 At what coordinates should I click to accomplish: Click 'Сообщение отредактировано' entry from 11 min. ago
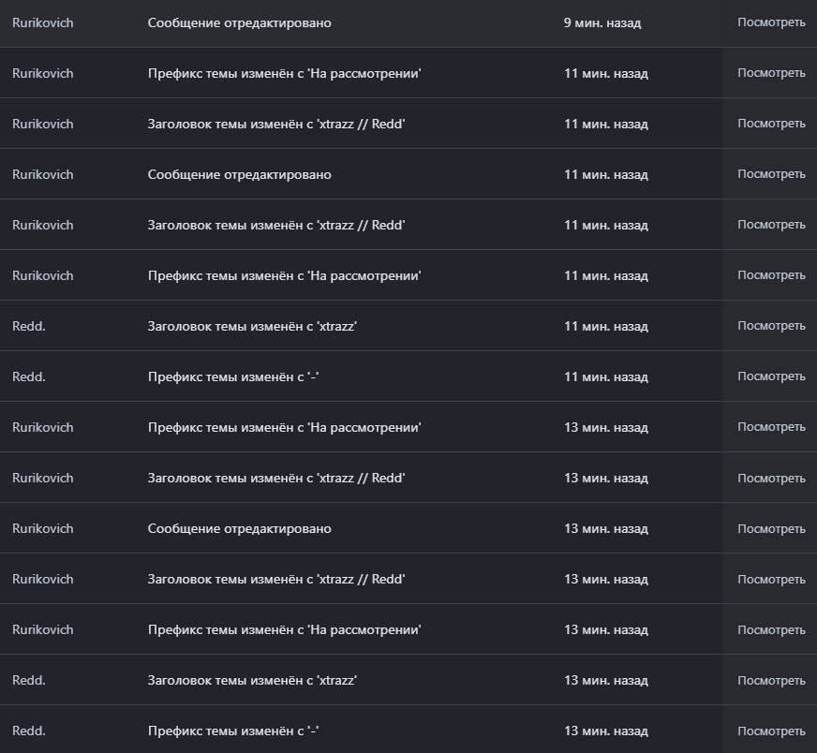click(x=239, y=174)
